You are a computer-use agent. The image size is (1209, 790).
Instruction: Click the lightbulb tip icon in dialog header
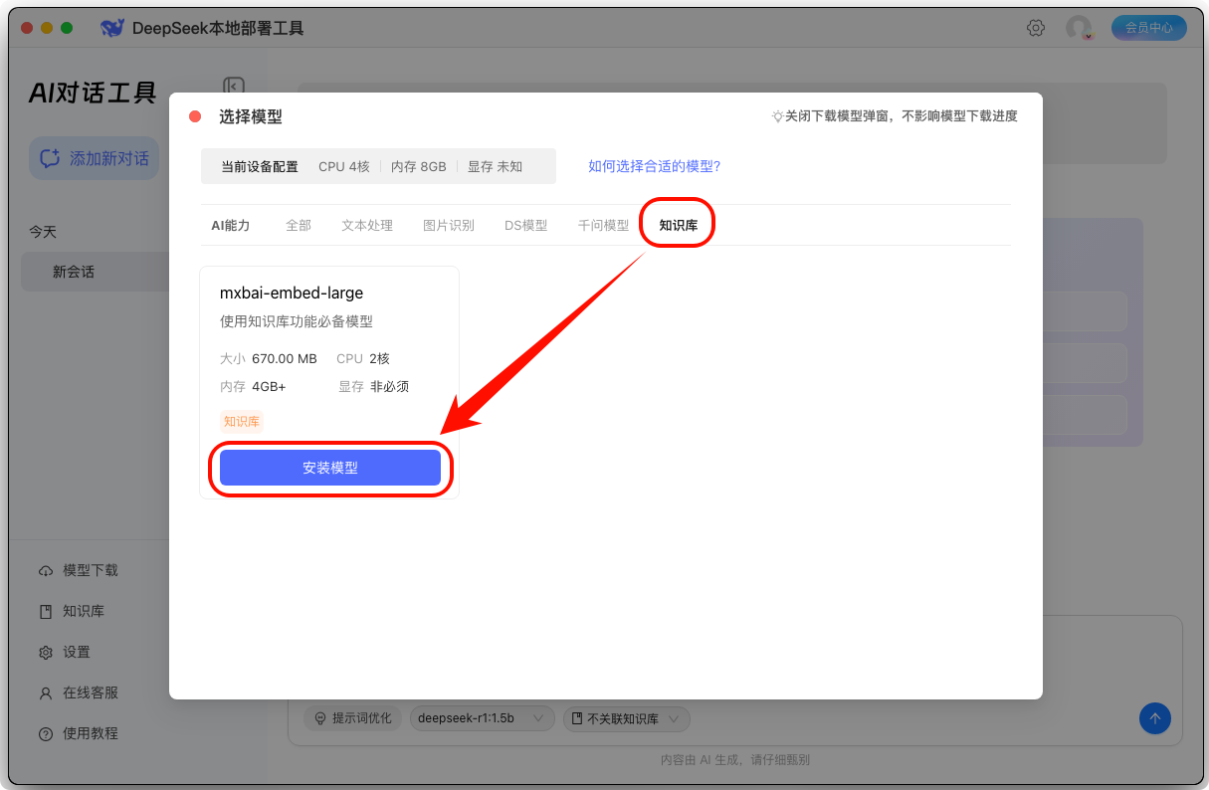click(778, 116)
